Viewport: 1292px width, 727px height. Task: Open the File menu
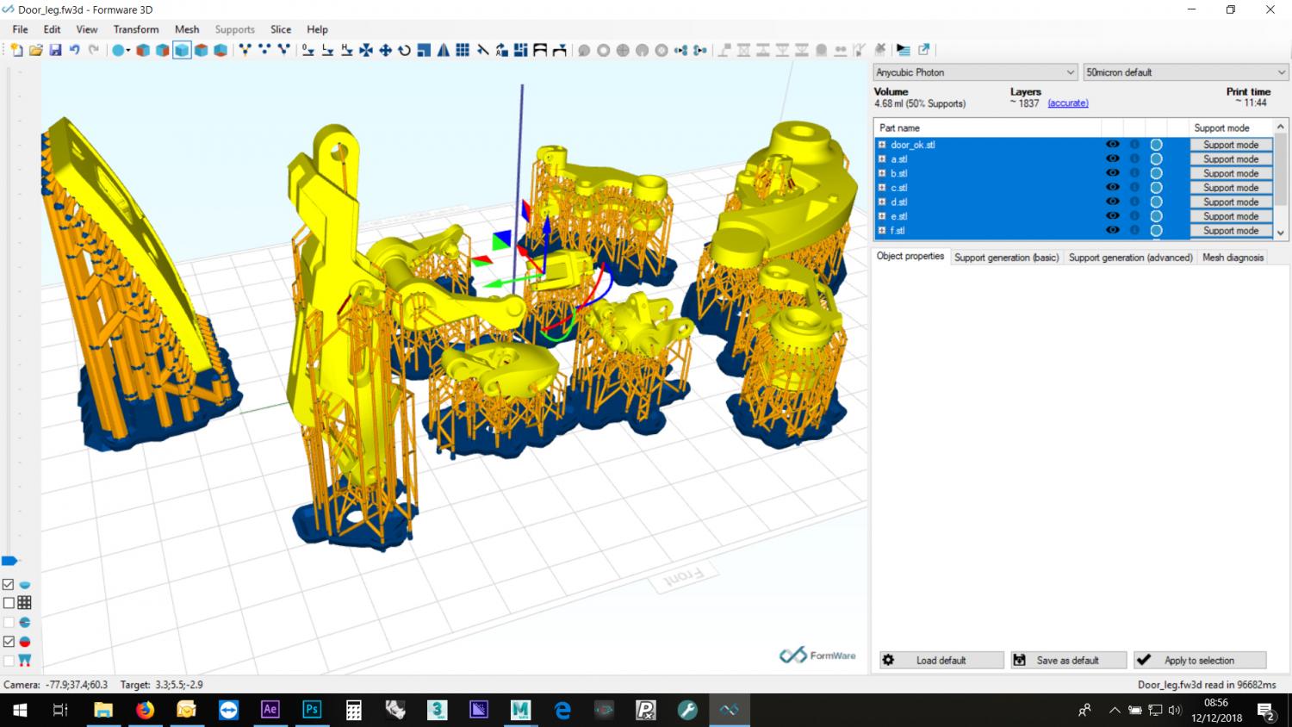(20, 29)
